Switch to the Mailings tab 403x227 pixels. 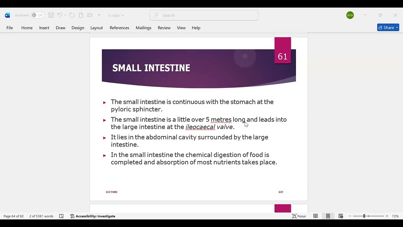pos(144,28)
